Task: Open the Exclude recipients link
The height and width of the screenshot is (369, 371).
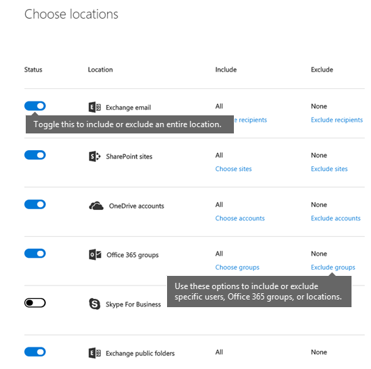Action: coord(337,120)
